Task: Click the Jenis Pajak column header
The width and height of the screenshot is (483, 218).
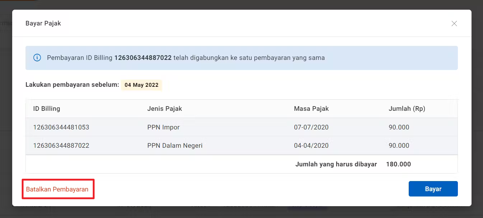Action: click(165, 109)
